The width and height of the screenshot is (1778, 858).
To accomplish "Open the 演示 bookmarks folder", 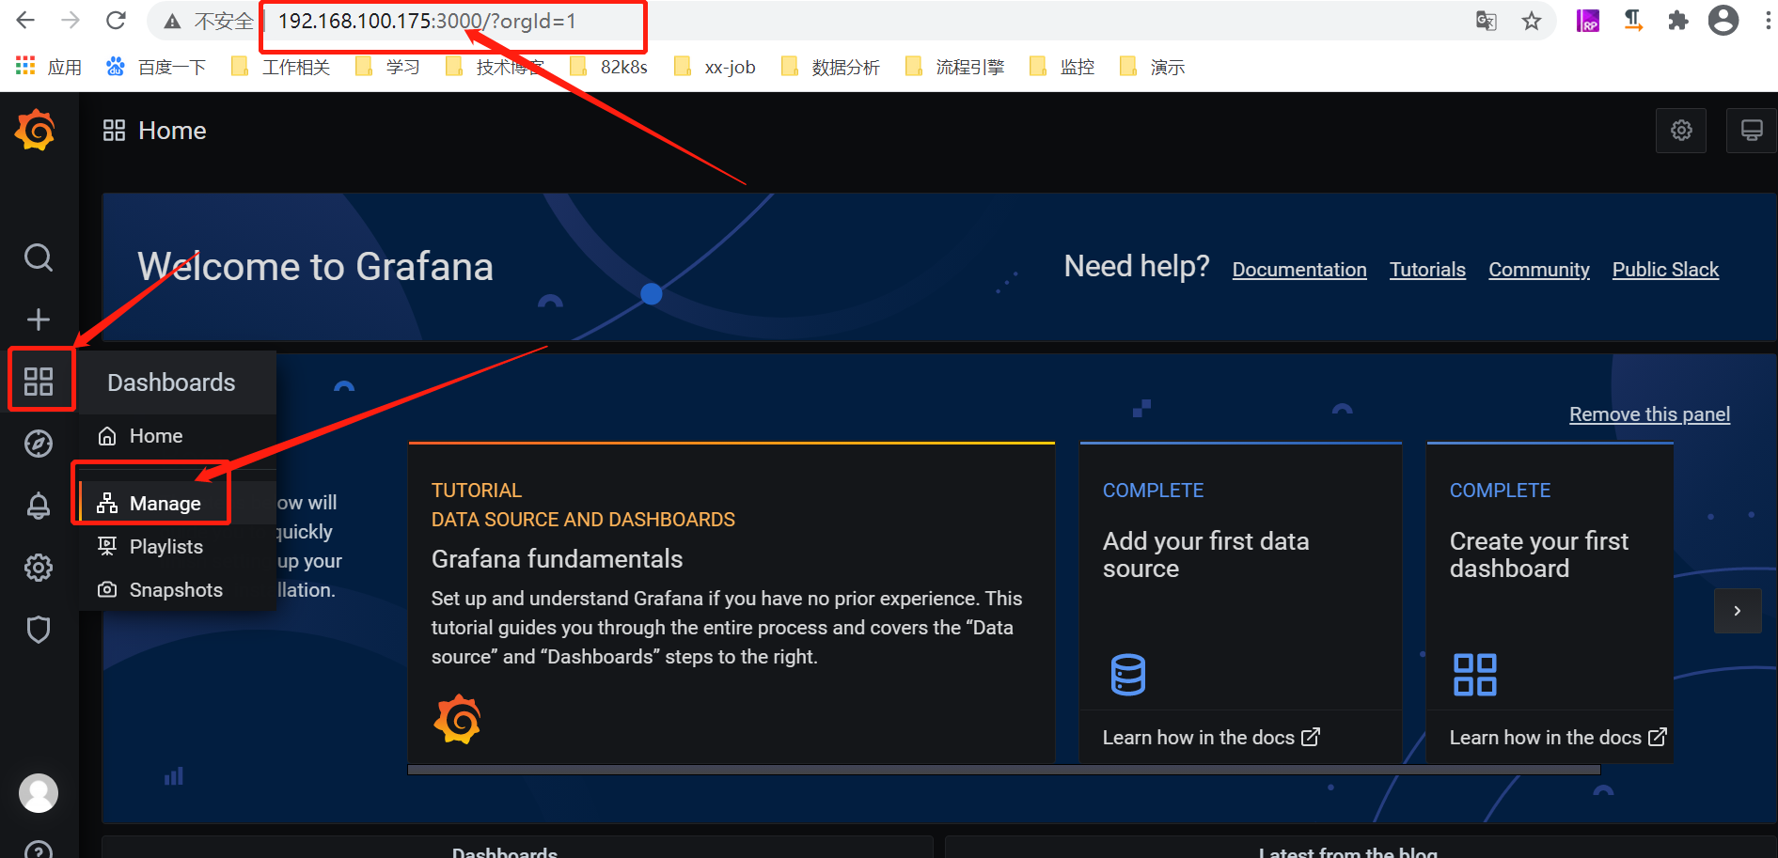I will pos(1153,67).
